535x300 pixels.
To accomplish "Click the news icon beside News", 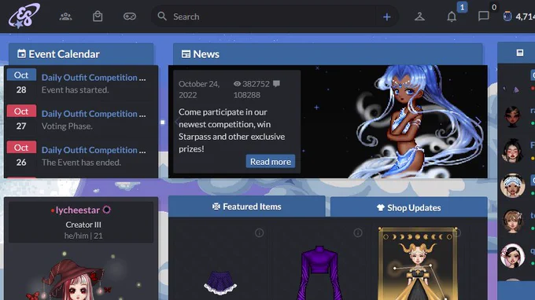I will pos(186,54).
